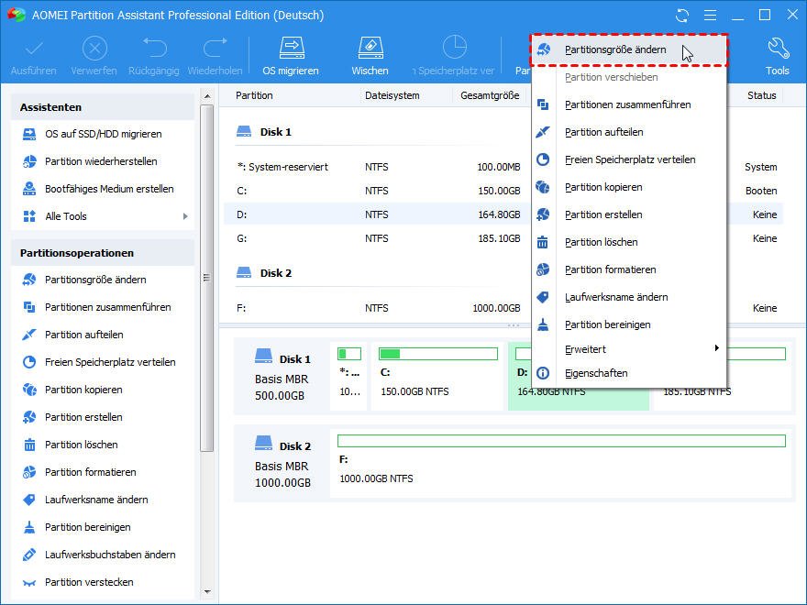The image size is (807, 605).
Task: Open Eigenschaften from the context menu
Action: [629, 373]
